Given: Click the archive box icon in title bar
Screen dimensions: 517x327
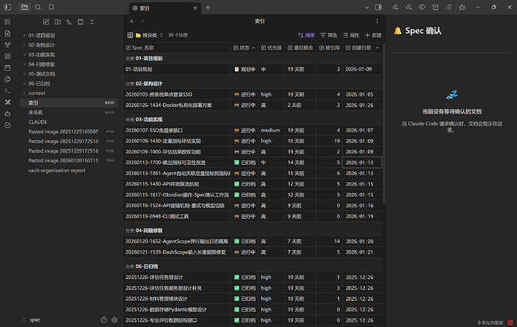Looking at the screenshot, I should (x=435, y=7).
